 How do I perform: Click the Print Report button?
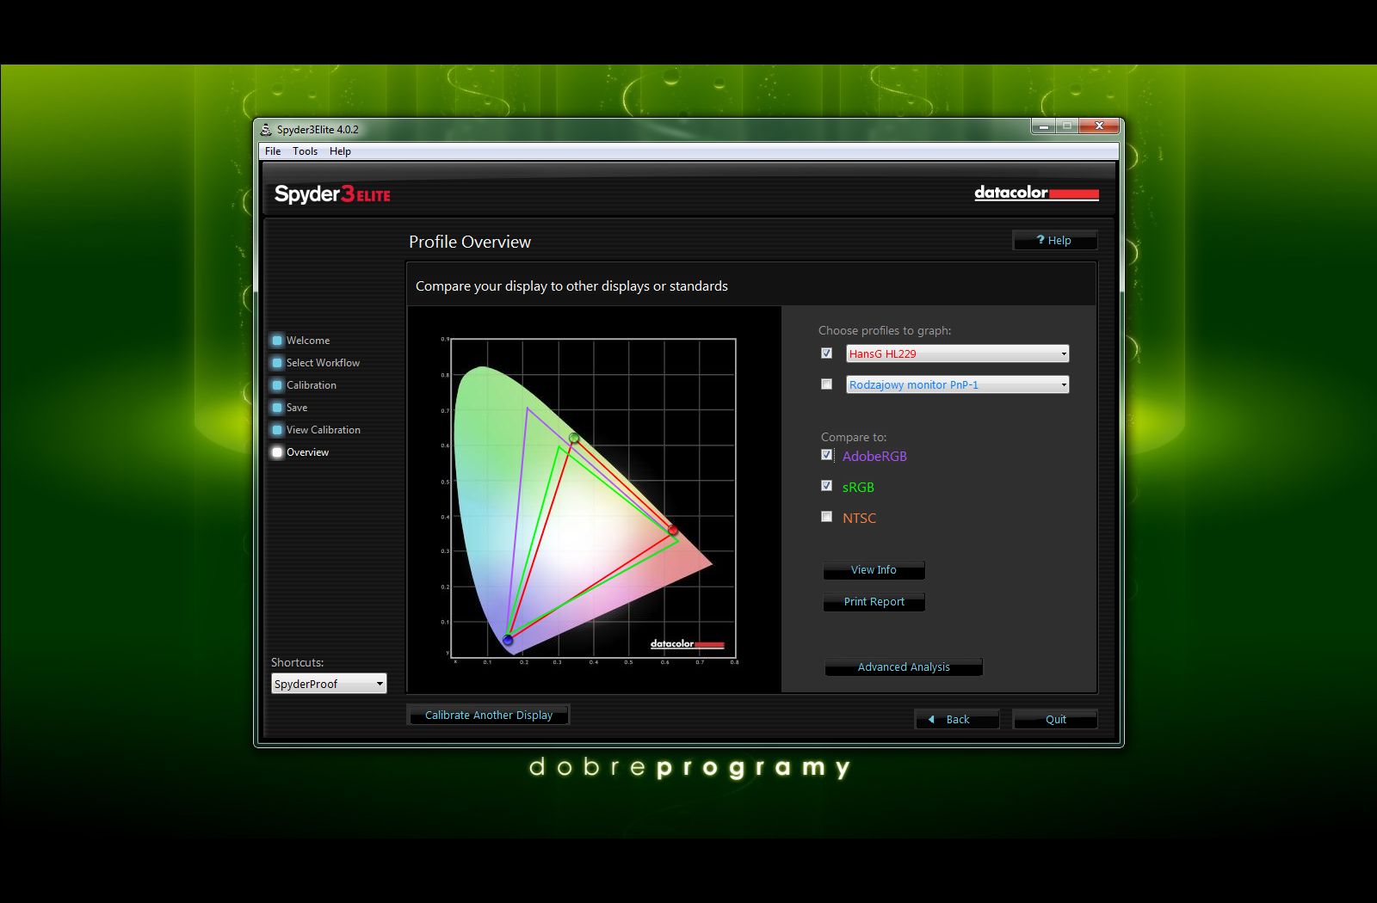pyautogui.click(x=874, y=602)
